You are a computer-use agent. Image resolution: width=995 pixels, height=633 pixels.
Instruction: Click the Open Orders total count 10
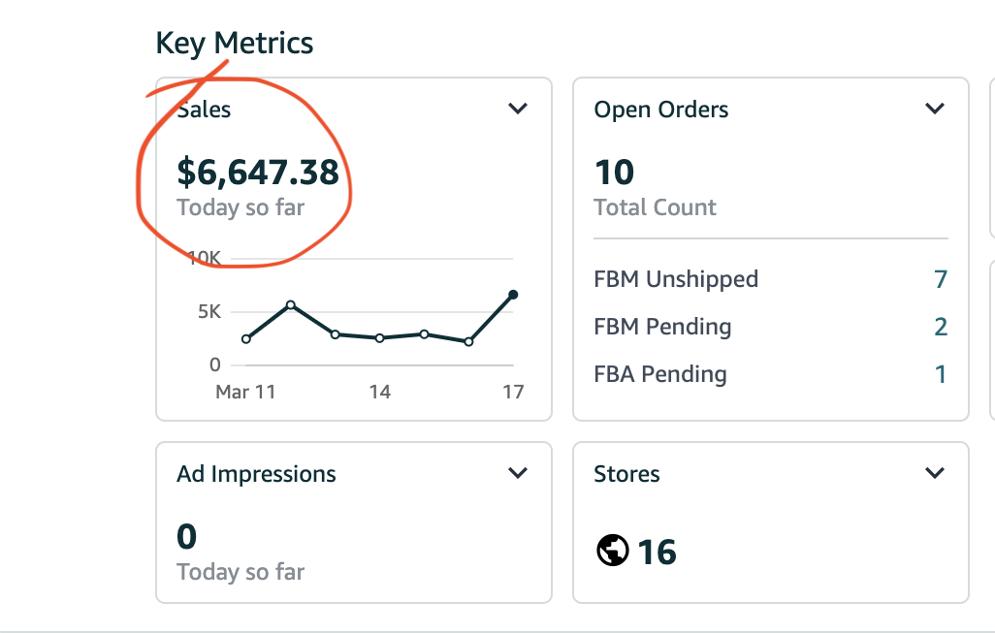click(614, 173)
